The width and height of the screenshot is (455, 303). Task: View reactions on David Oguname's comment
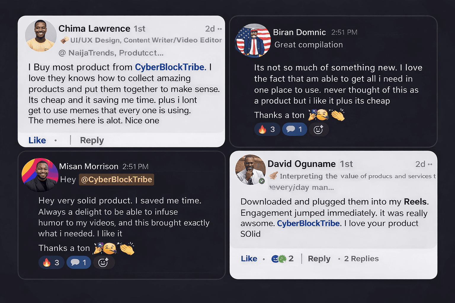coord(282,259)
